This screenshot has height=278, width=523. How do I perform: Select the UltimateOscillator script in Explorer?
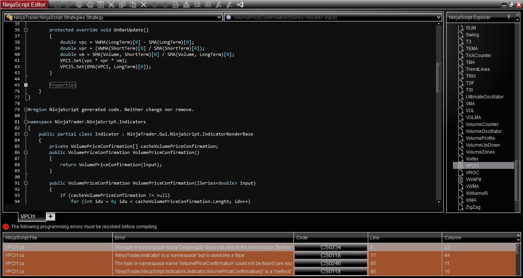[x=484, y=97]
